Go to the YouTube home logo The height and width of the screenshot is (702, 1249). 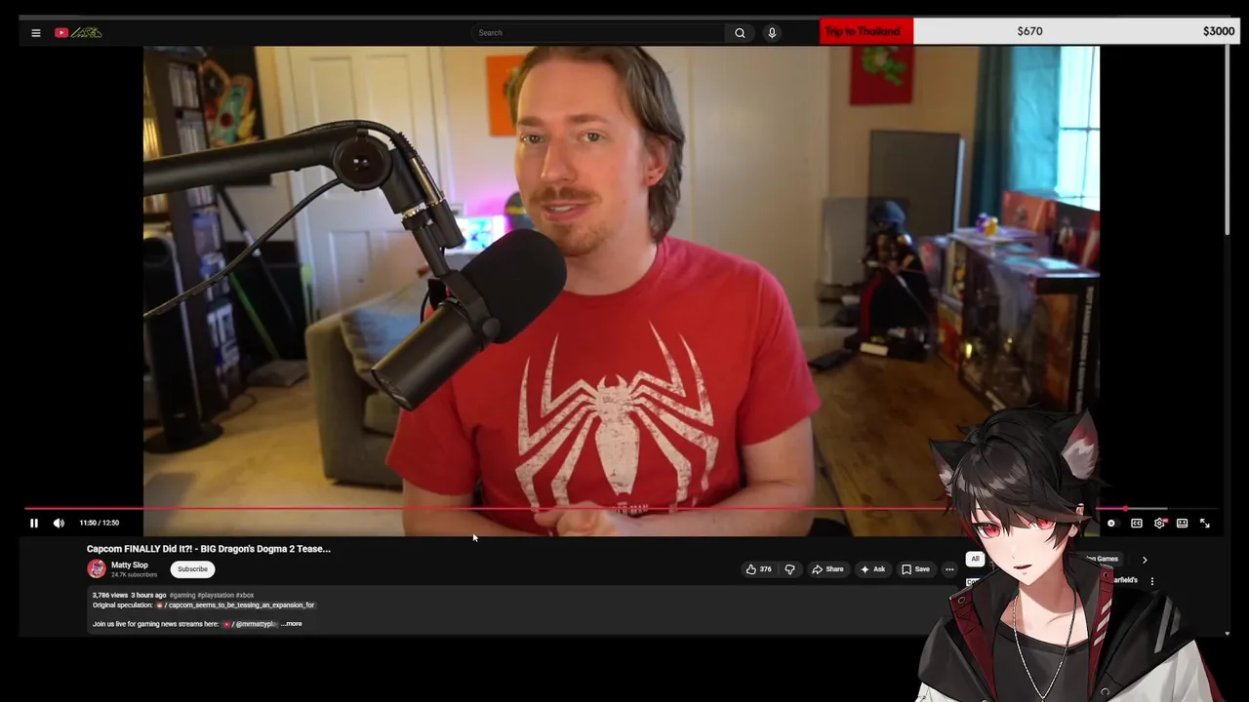(78, 33)
